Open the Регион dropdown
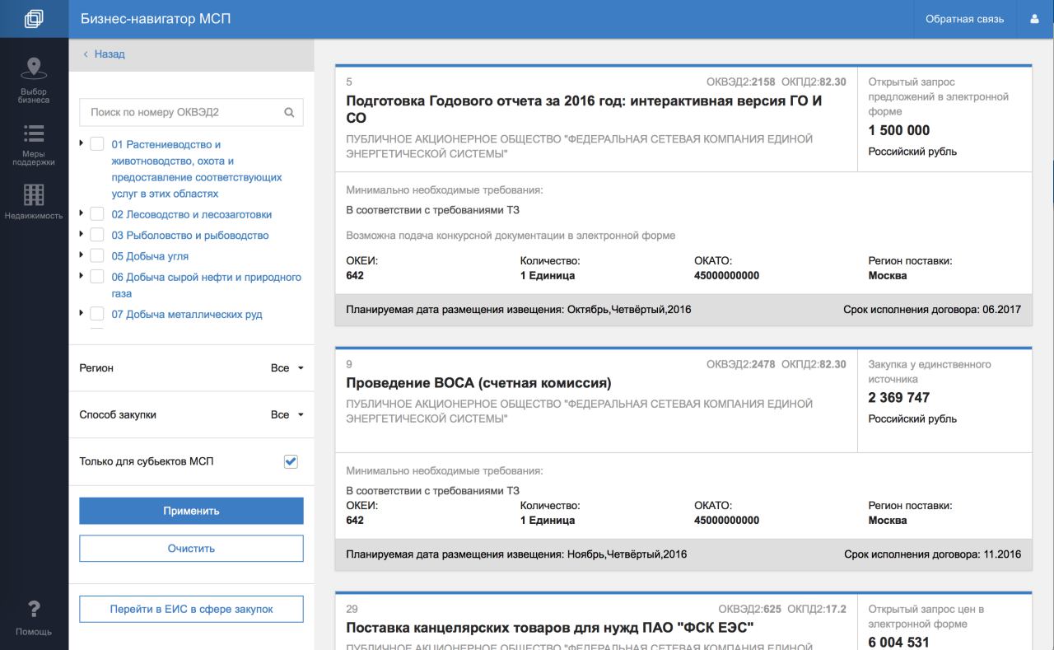Image resolution: width=1054 pixels, height=650 pixels. click(287, 368)
